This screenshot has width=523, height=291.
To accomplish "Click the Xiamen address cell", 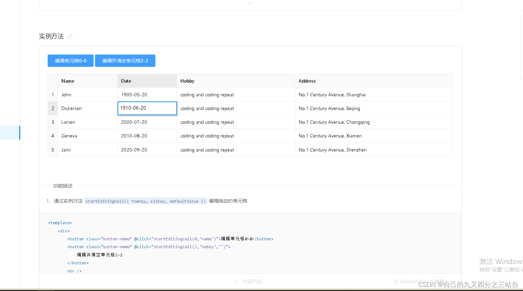I will (x=374, y=136).
